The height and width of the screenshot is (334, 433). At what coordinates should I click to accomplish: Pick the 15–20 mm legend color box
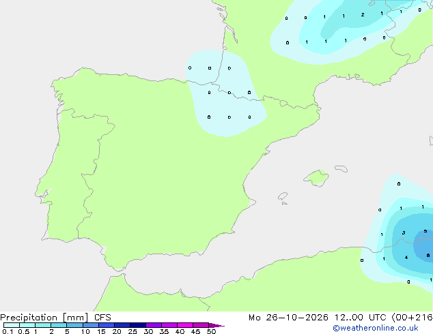point(107,325)
